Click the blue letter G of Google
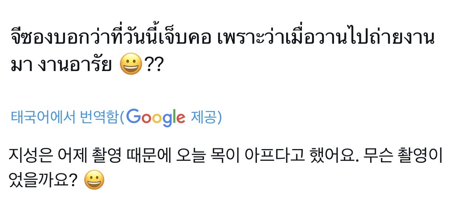 [134, 116]
